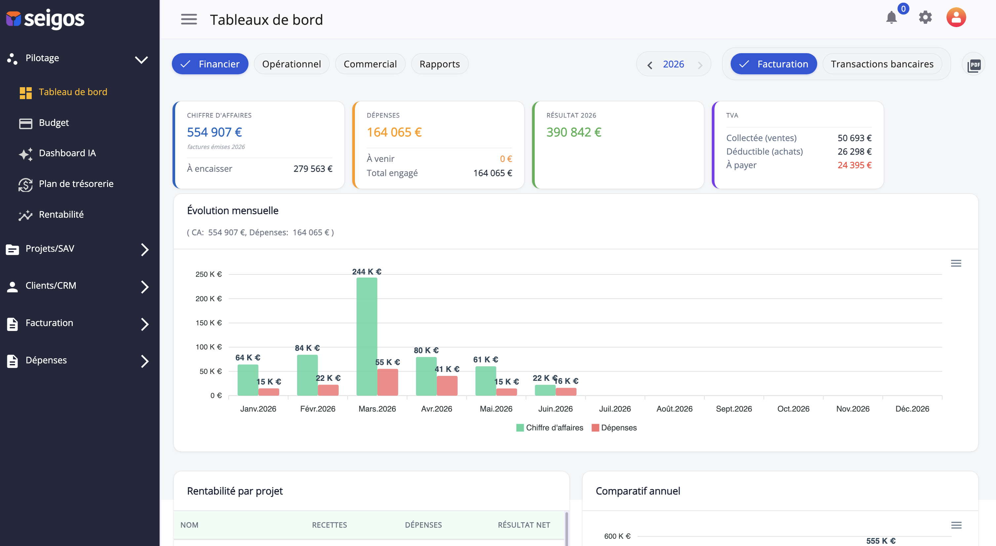Click the Janv.2026 64 K € bar
This screenshot has width=996, height=546.
click(x=248, y=380)
